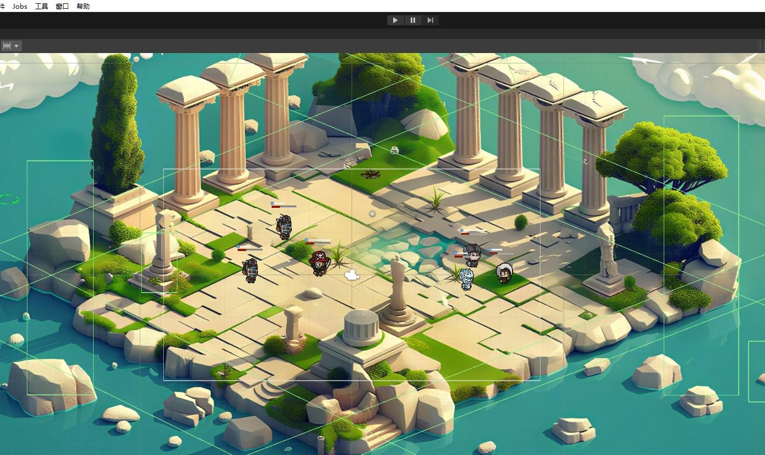Select the dark grey hooded character sprite

pos(472,254)
